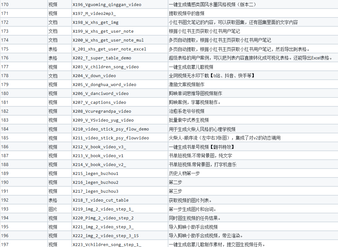The image size is (338, 247).
Task: Select row number 185
Action: point(5,138)
